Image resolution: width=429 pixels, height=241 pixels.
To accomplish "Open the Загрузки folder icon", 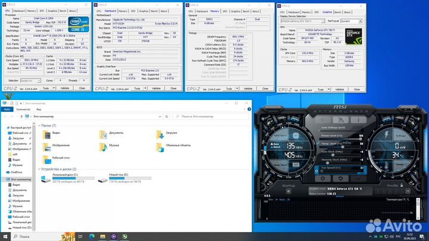I will 160,134.
